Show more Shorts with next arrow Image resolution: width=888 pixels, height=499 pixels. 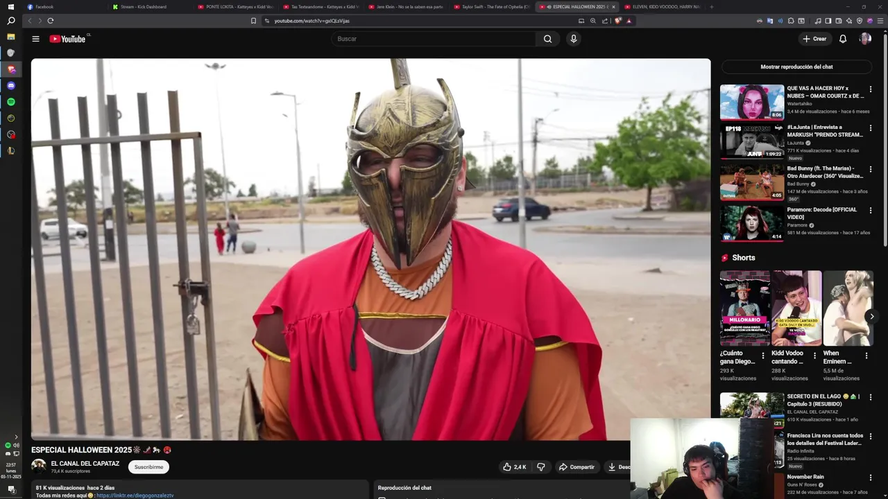point(872,316)
